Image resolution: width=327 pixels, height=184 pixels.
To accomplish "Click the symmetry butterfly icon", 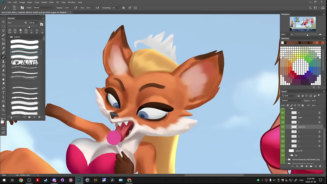I will coord(135,8).
